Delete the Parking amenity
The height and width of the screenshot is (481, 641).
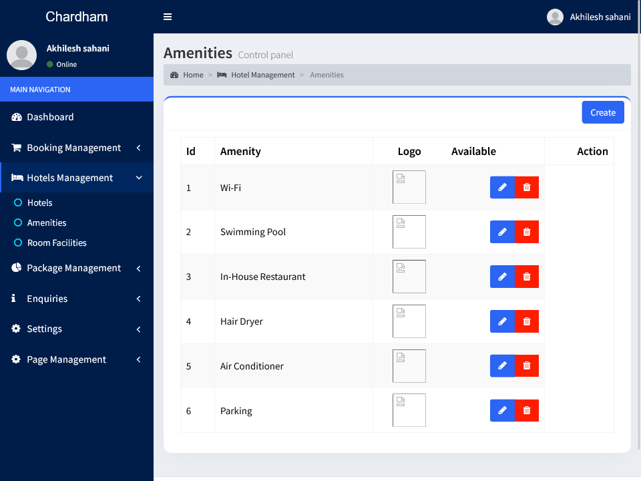coord(527,411)
